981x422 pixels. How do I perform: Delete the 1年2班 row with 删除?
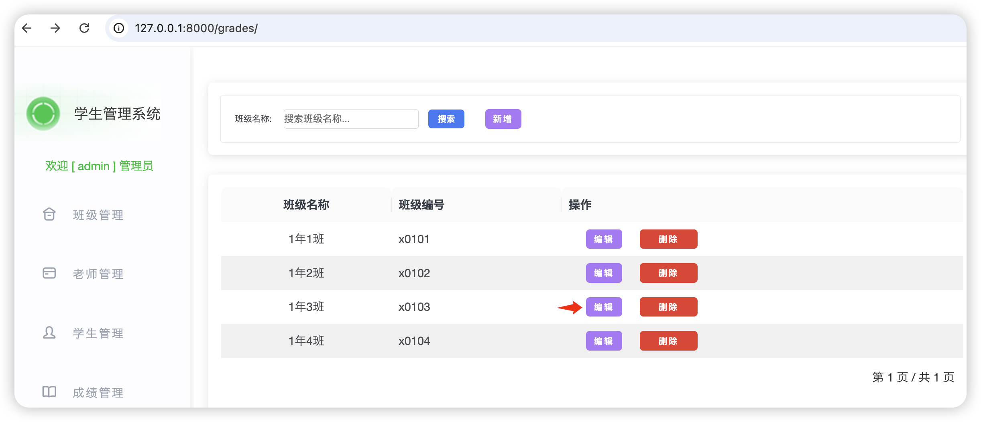(668, 273)
